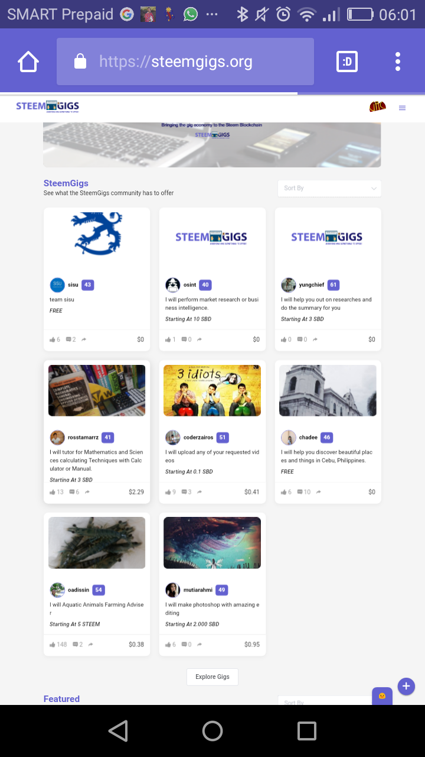The height and width of the screenshot is (757, 425).
Task: Open the chadee church photo thumbnail
Action: coord(328,390)
